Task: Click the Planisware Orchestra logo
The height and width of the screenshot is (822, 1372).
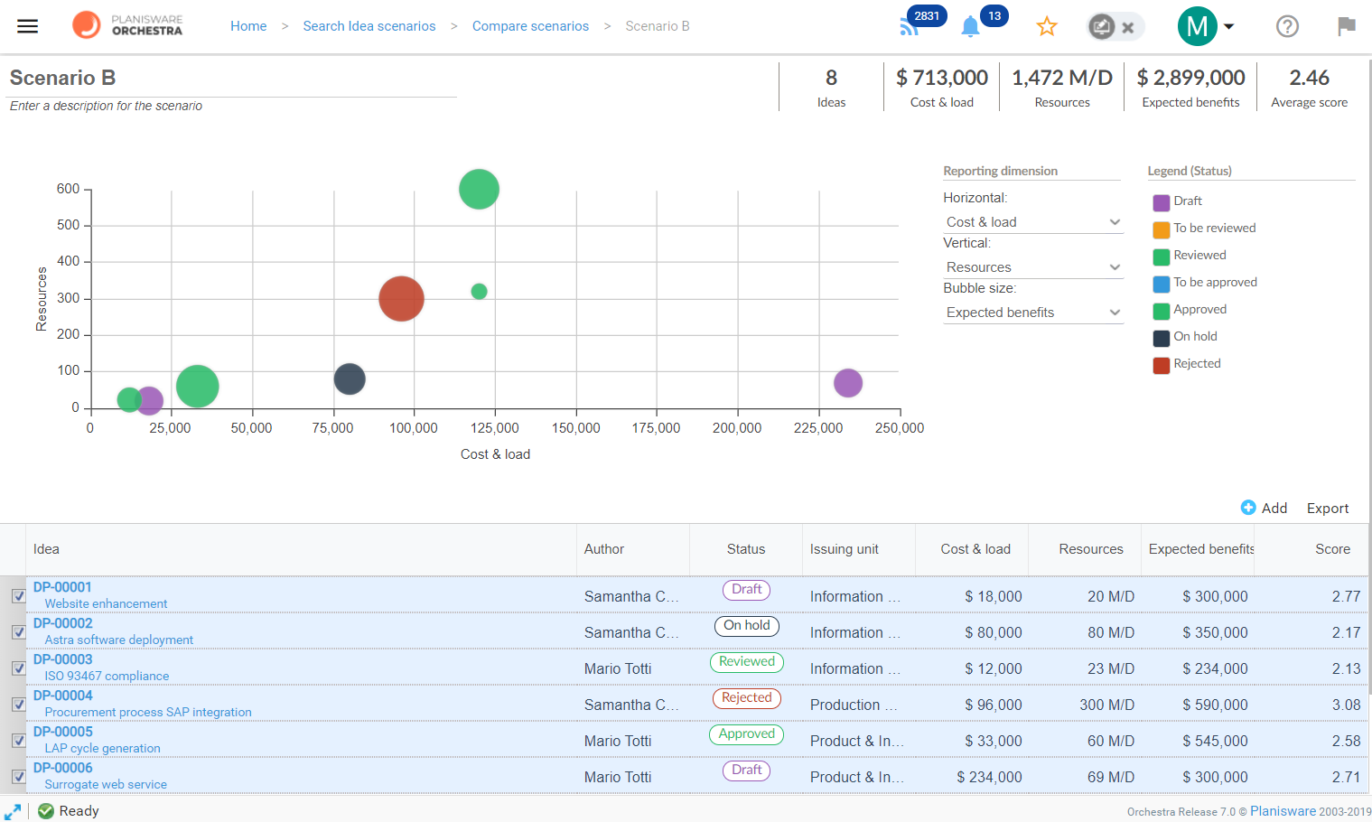Action: (127, 25)
